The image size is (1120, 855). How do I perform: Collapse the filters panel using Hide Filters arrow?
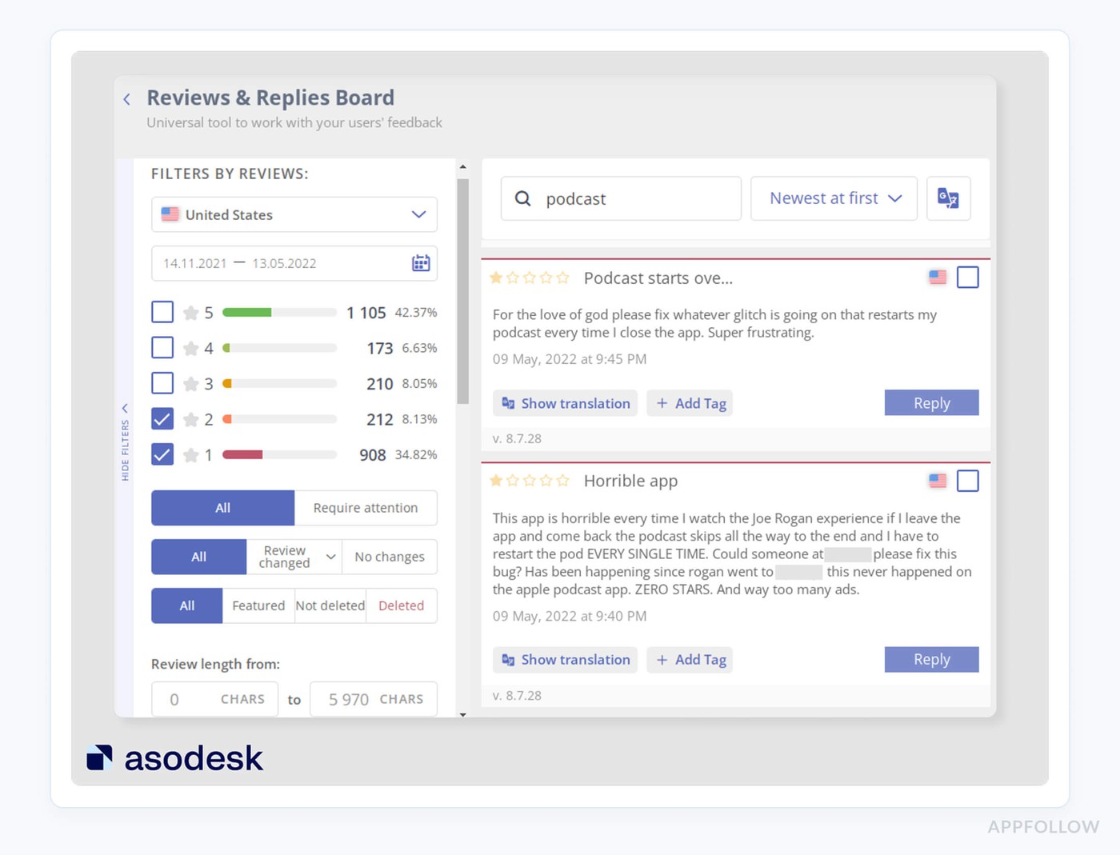click(x=125, y=408)
